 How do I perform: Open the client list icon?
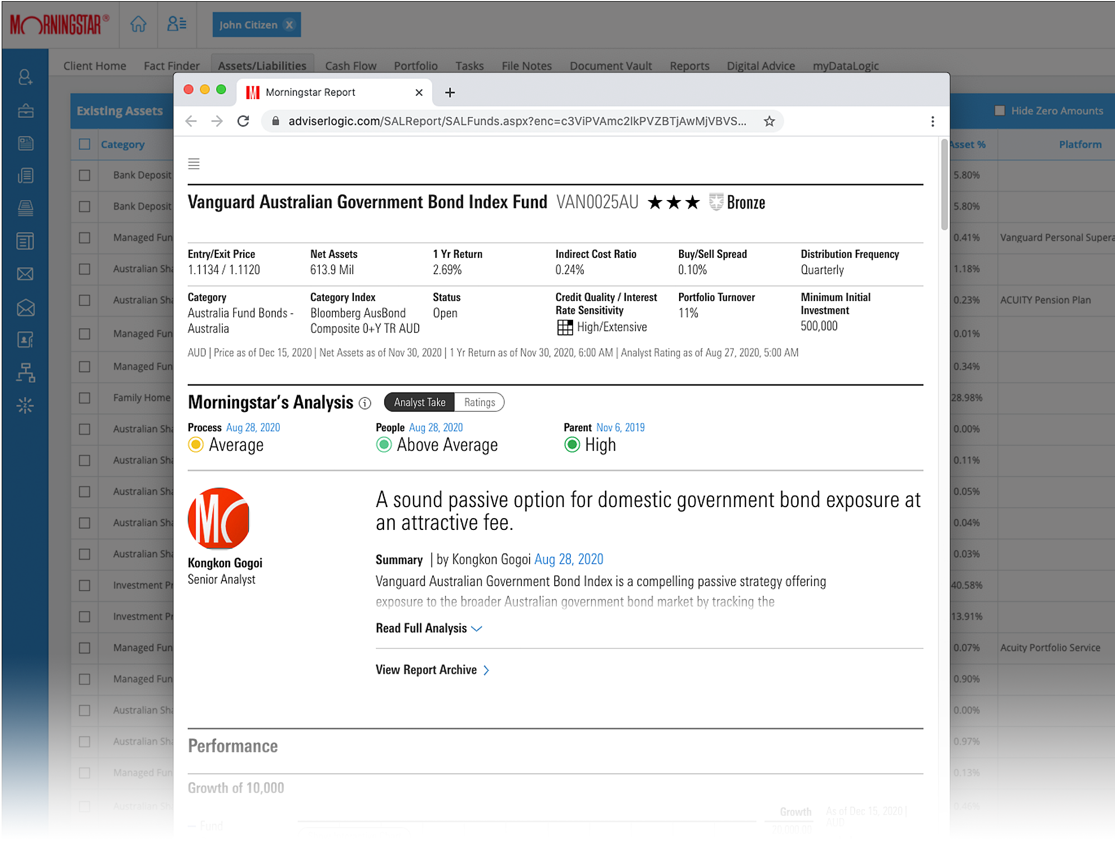tap(177, 25)
